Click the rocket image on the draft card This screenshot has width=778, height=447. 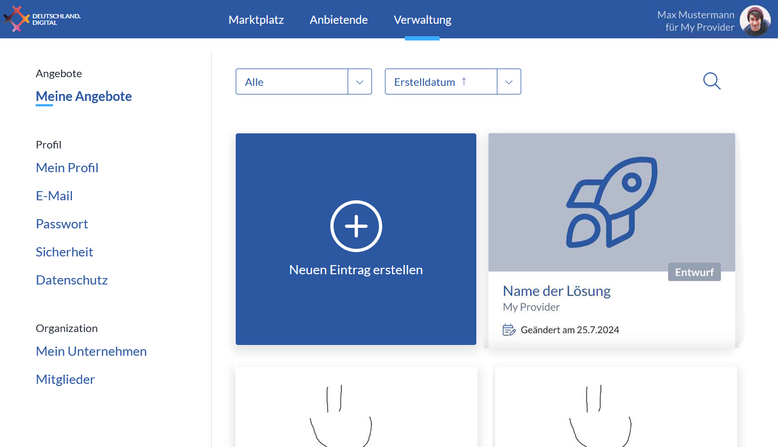[611, 202]
